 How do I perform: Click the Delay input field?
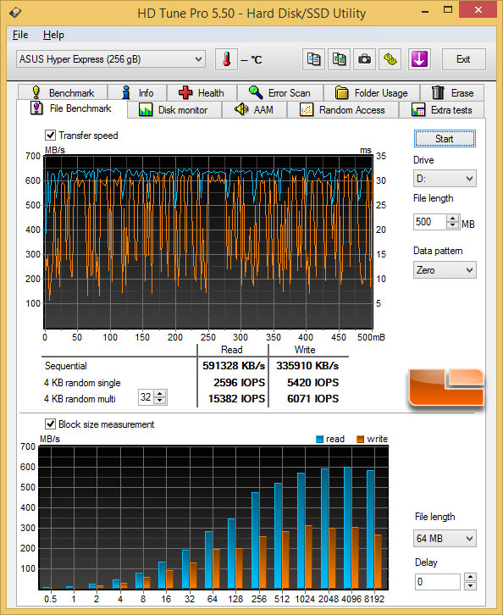(438, 582)
